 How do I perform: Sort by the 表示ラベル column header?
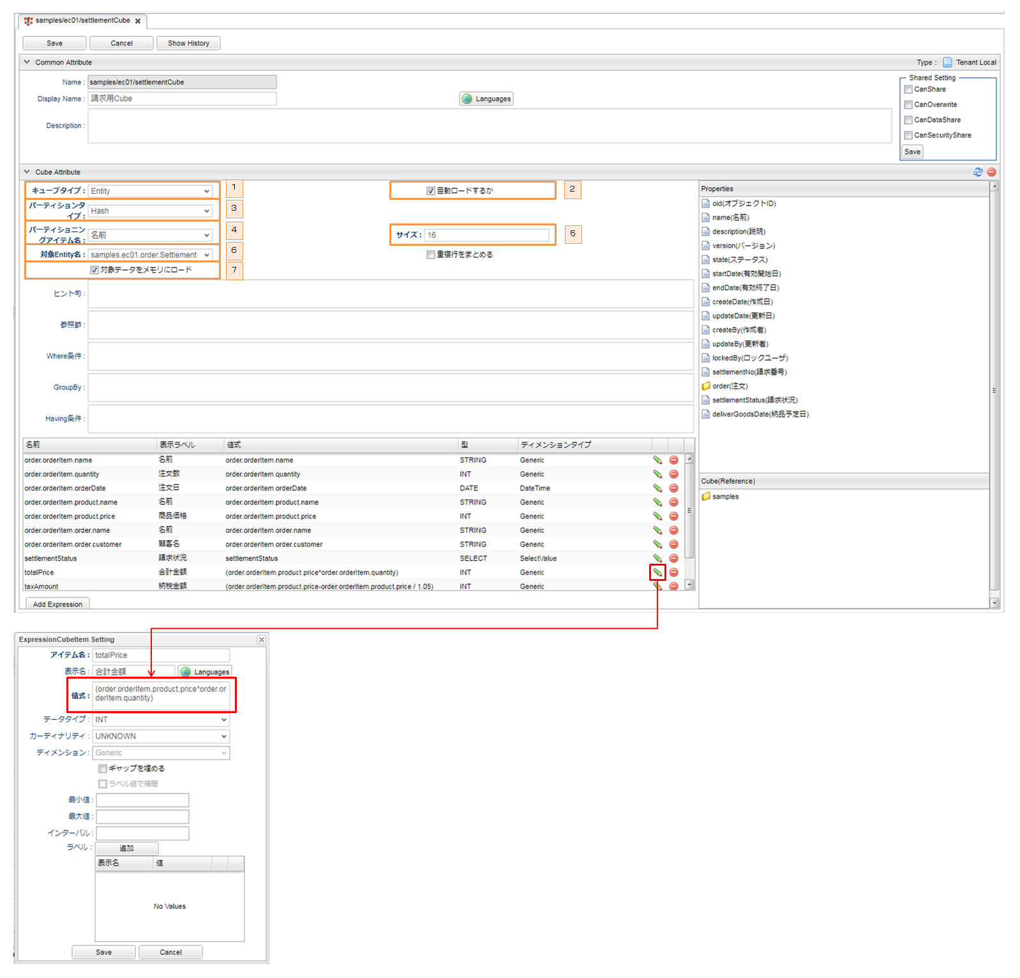pos(190,444)
